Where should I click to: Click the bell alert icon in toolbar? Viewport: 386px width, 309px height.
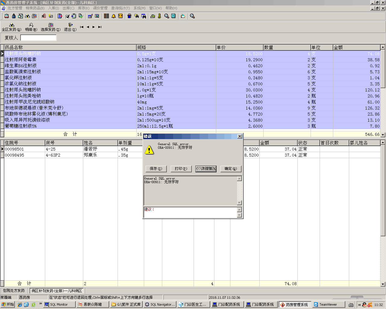(114, 16)
